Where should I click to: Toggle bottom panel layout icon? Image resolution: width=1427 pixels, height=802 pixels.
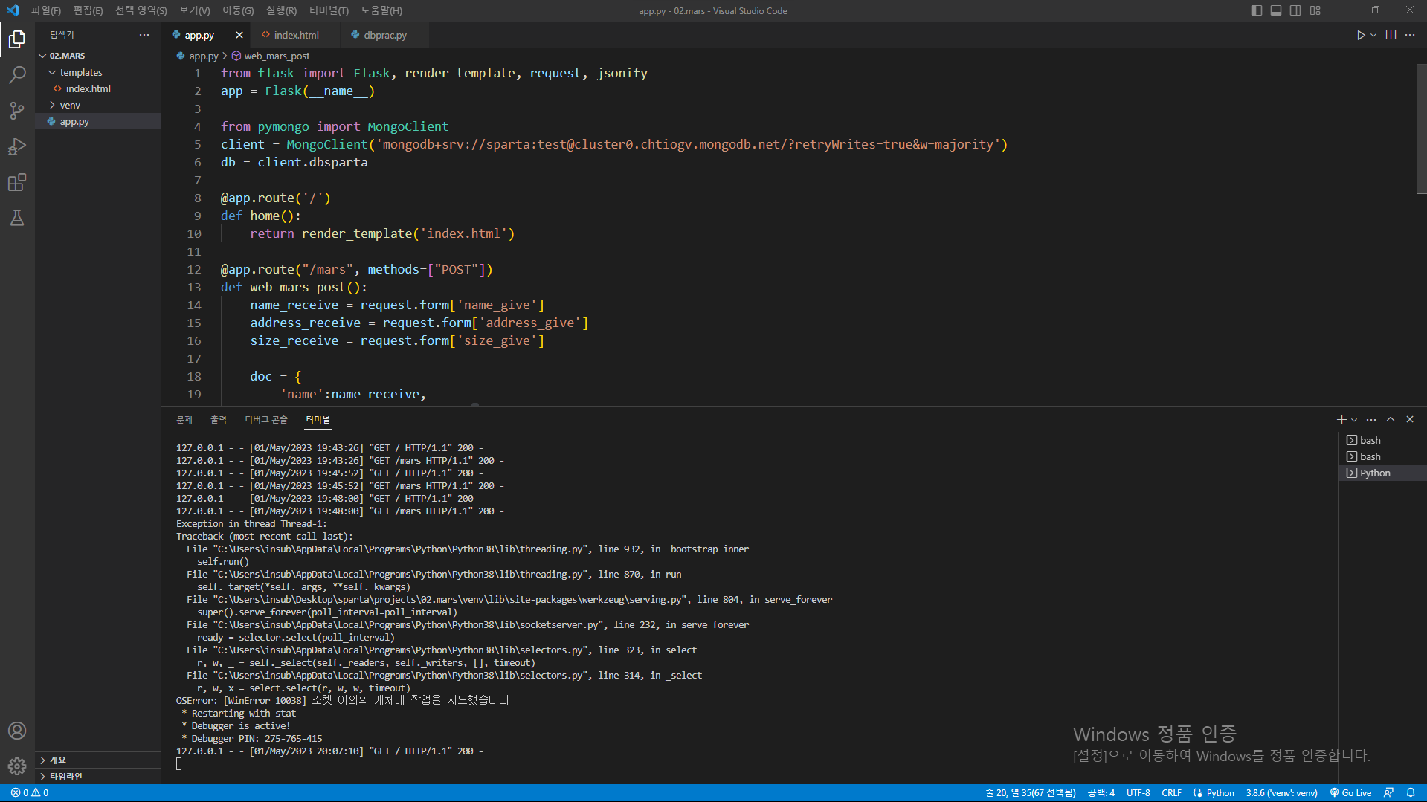tap(1276, 10)
